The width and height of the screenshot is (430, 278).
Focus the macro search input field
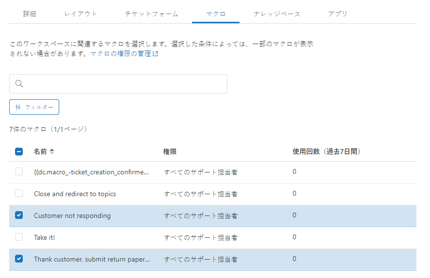click(118, 84)
